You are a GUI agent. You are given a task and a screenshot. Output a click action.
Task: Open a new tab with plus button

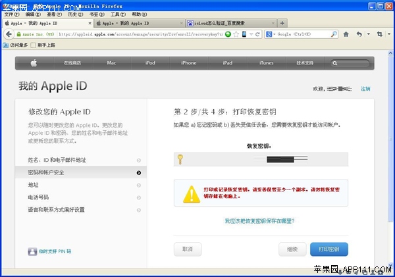click(x=282, y=23)
